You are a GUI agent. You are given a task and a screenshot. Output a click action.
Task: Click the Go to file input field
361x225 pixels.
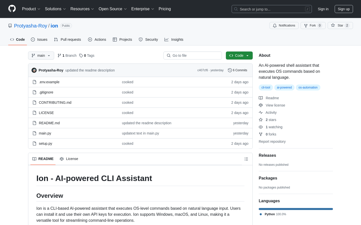pos(193,55)
